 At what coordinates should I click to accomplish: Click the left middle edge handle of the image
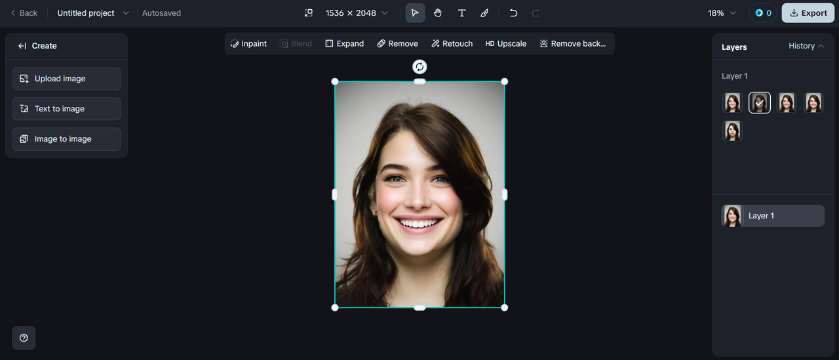coord(334,195)
